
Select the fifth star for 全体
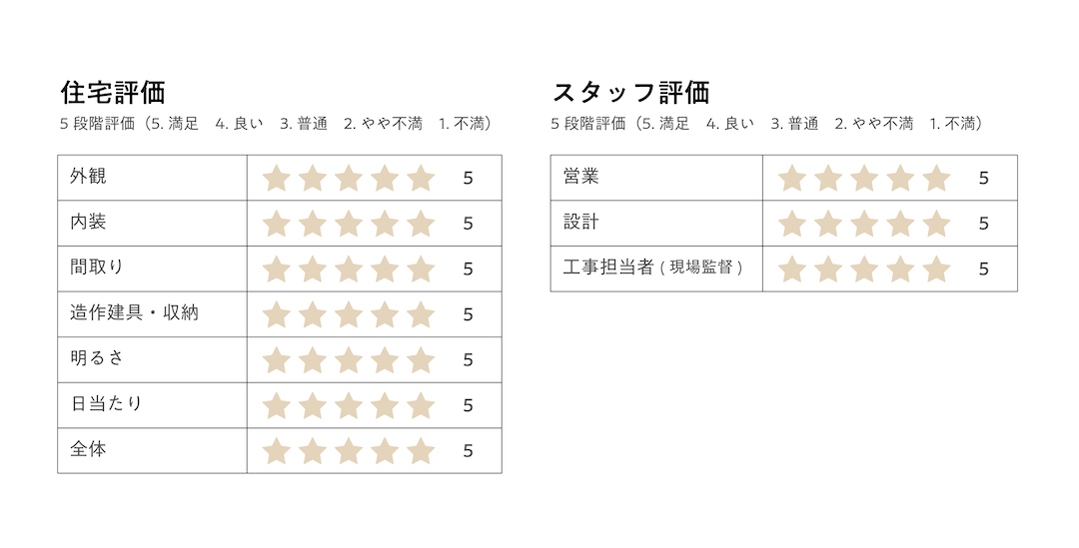(x=421, y=450)
